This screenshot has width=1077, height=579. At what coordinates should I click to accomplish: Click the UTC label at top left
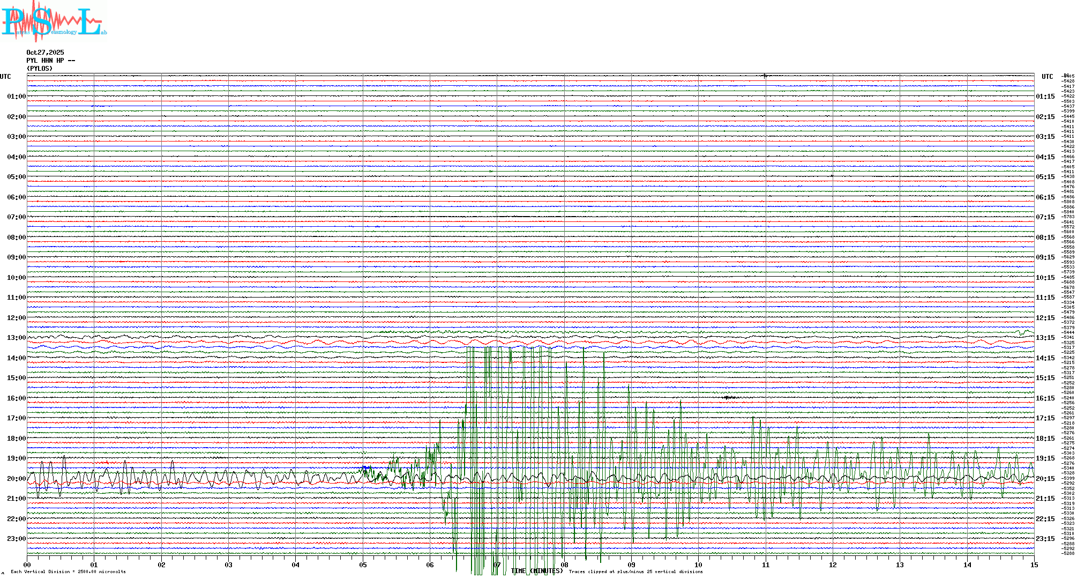coord(5,77)
